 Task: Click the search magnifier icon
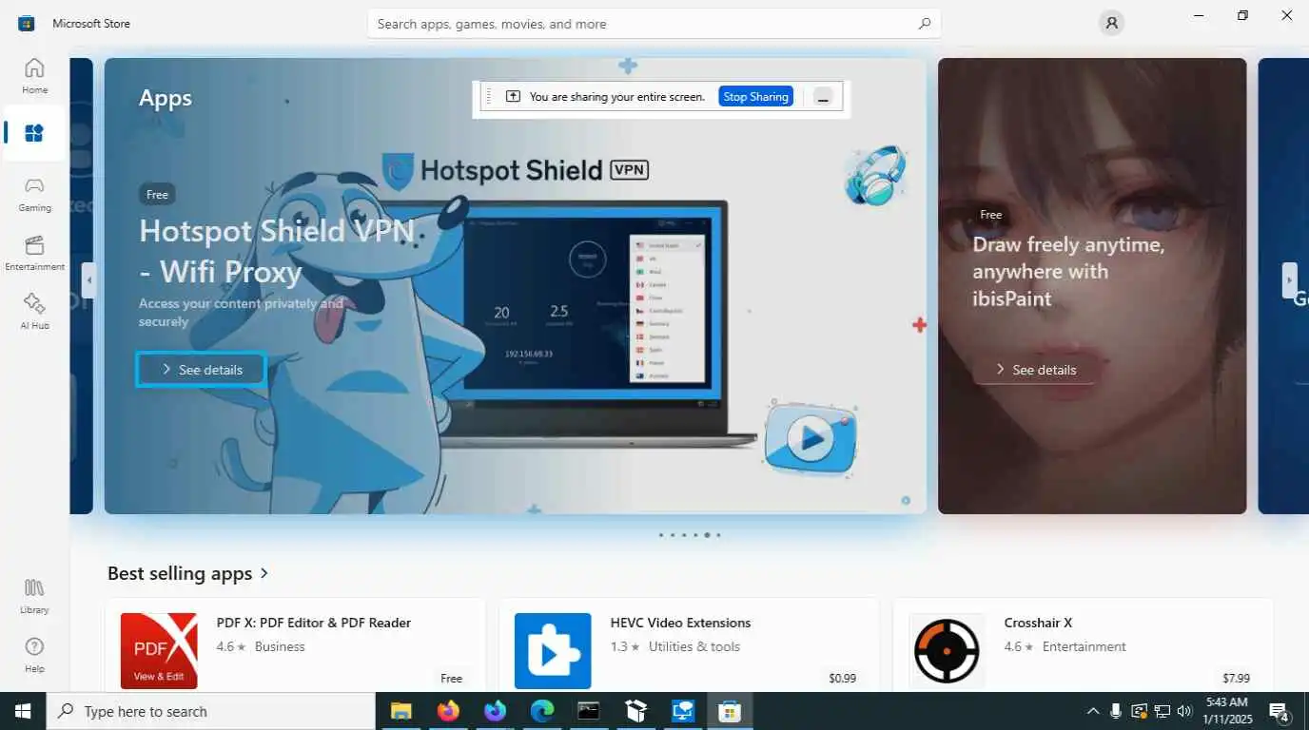tap(924, 24)
